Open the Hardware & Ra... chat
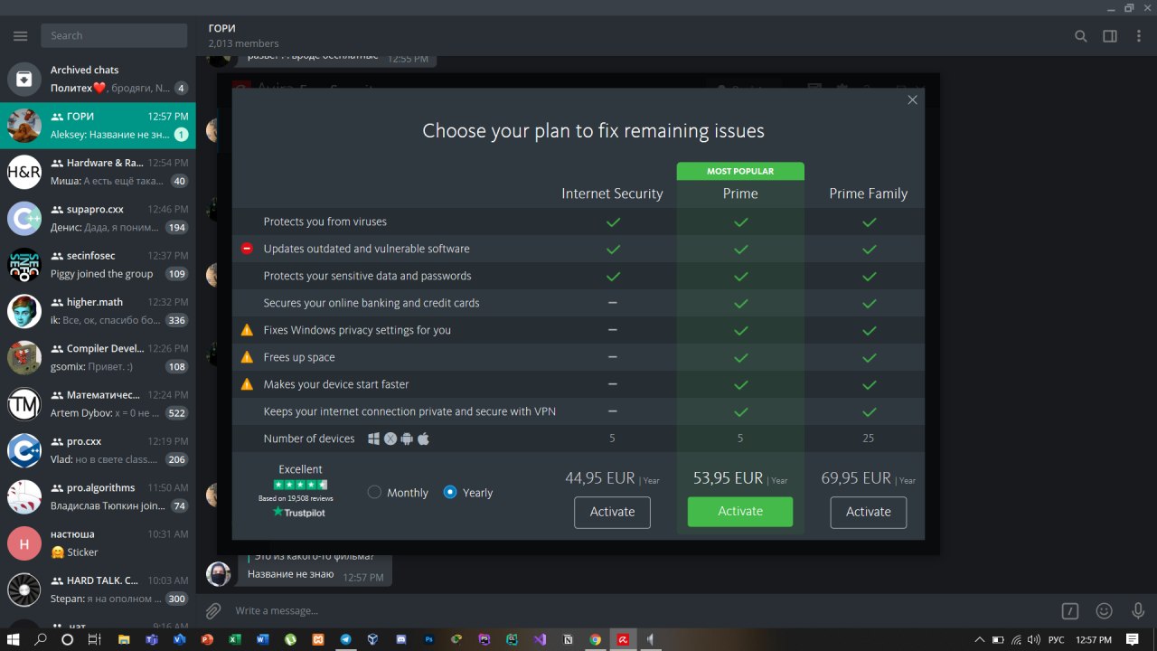The image size is (1157, 651). 98,172
